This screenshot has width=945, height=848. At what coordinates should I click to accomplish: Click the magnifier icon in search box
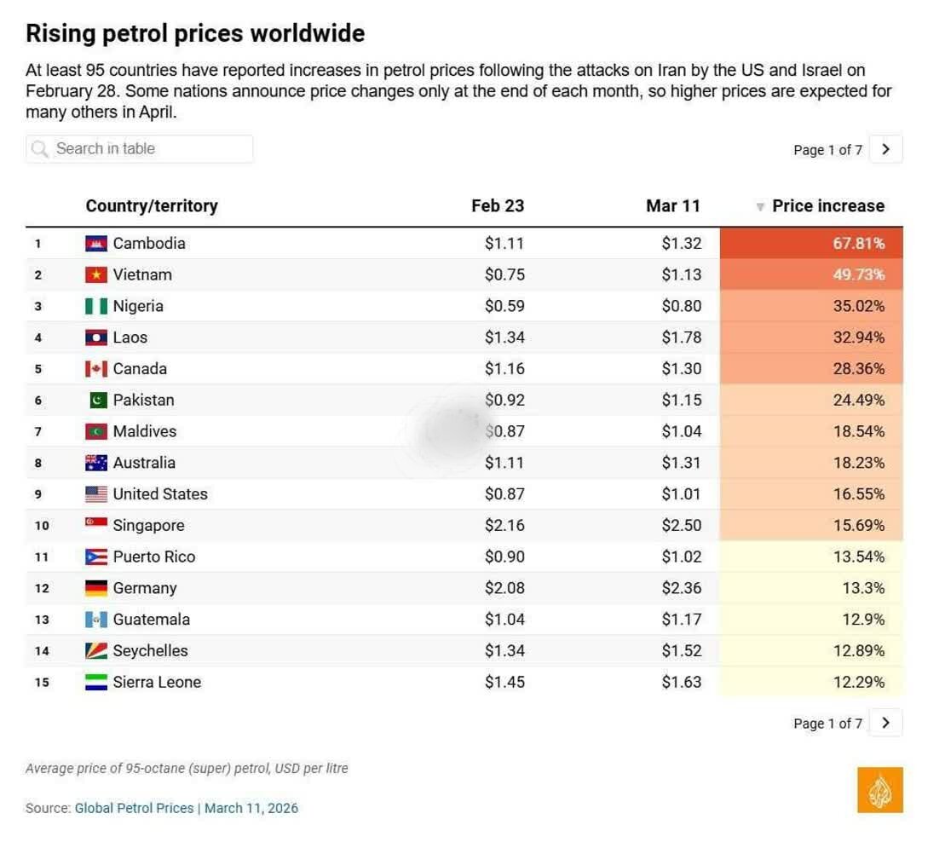40,149
